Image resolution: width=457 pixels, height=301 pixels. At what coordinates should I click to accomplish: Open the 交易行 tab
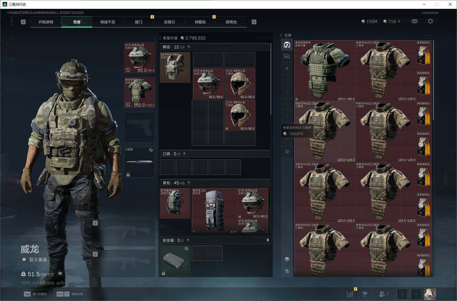pos(169,22)
